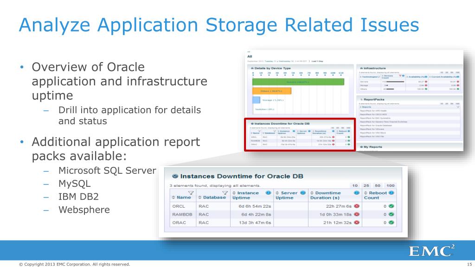Click the orange Others bar in device chart
This screenshot has height=267, width=475.
(272, 91)
